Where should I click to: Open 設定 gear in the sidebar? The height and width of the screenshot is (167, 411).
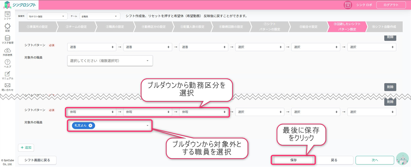tap(7, 27)
